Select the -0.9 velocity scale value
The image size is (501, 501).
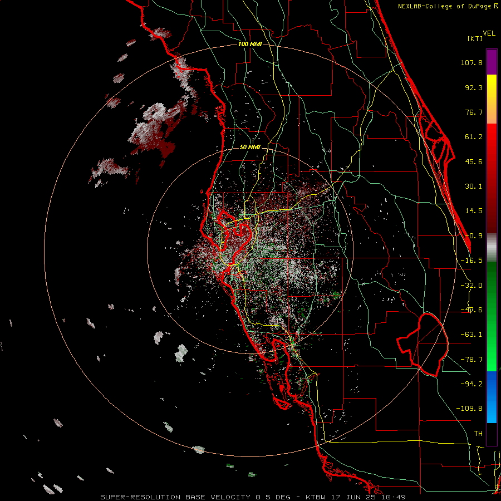point(474,236)
